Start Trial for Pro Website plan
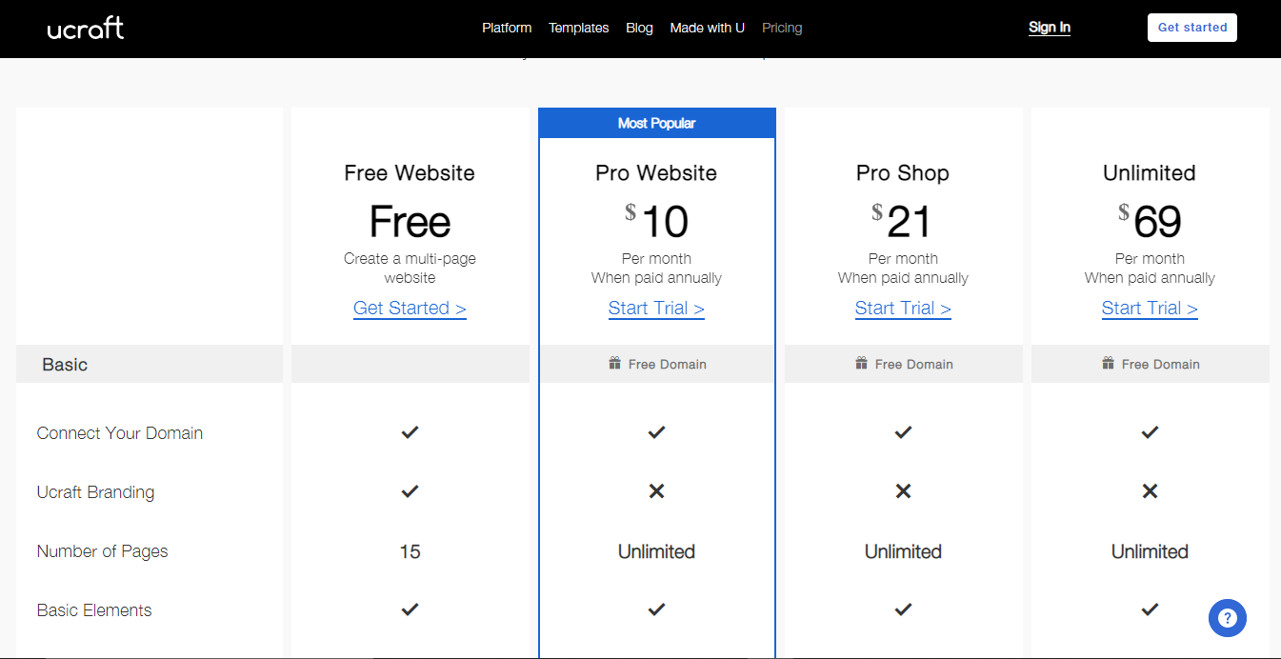 click(x=656, y=309)
